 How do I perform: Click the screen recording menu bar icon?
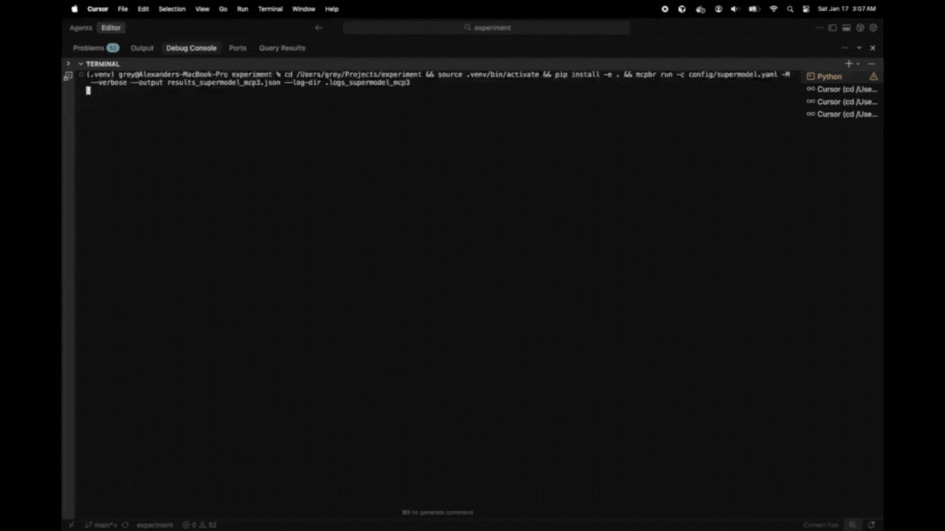tap(664, 9)
